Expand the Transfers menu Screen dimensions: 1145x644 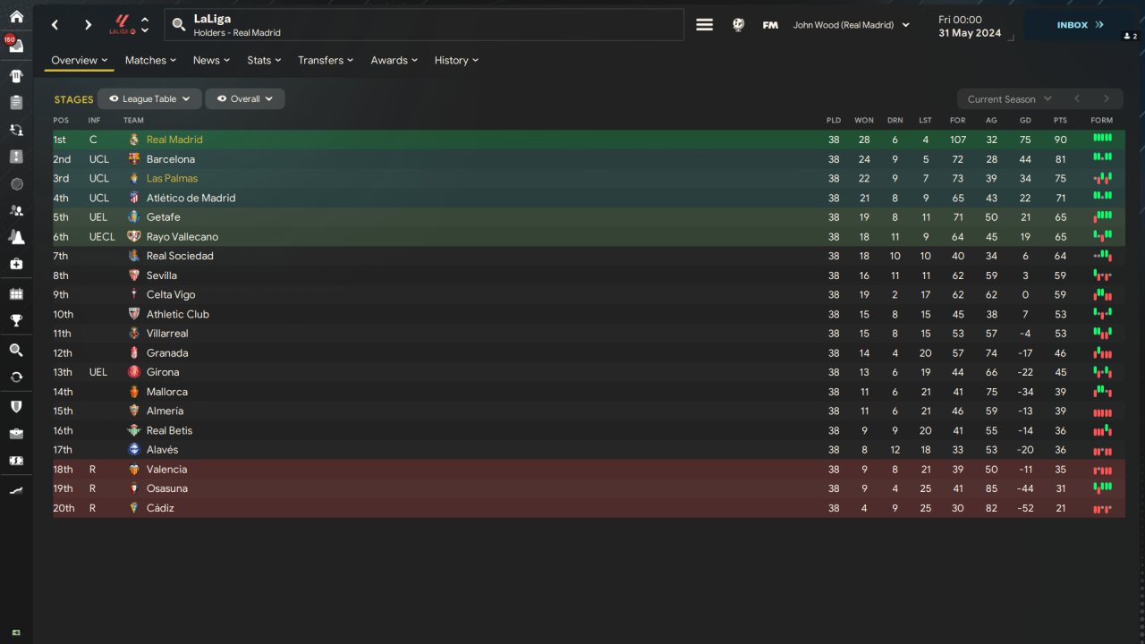pyautogui.click(x=327, y=60)
